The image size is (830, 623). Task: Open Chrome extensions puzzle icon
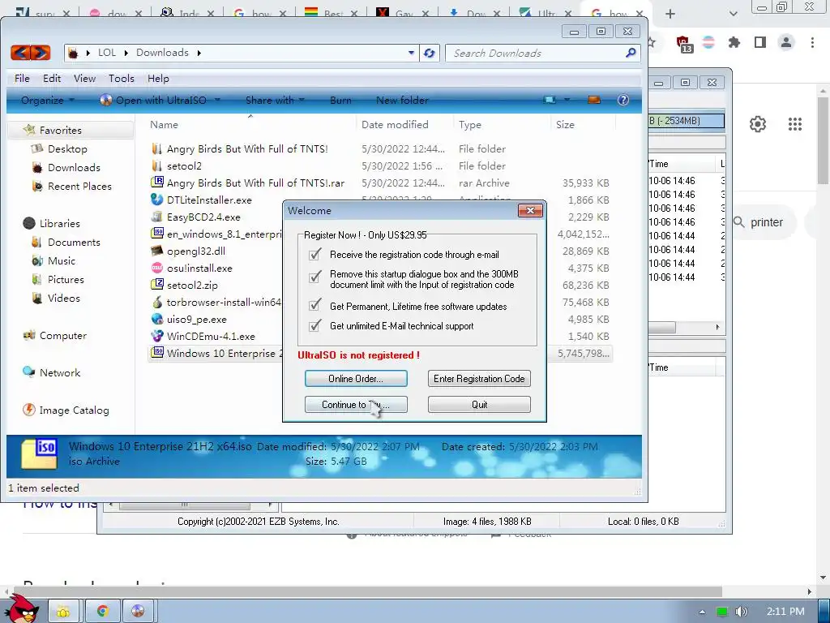click(734, 42)
